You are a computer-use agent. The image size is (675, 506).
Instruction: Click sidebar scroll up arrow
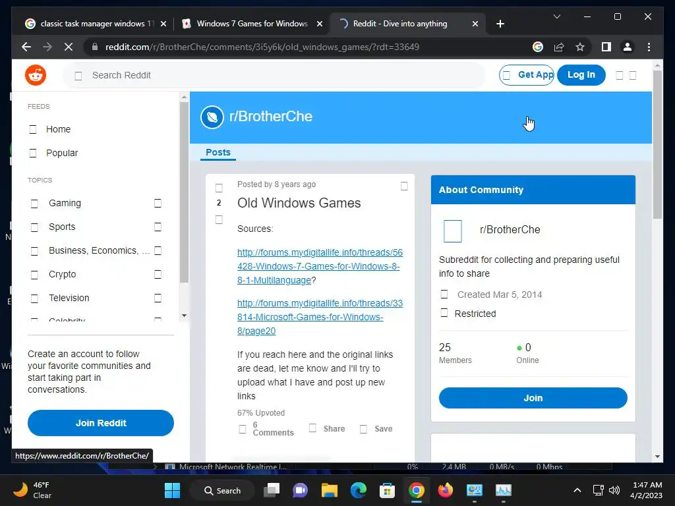click(185, 98)
